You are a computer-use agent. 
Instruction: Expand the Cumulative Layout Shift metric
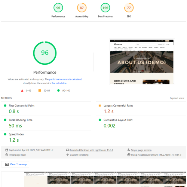[x=141, y=123]
